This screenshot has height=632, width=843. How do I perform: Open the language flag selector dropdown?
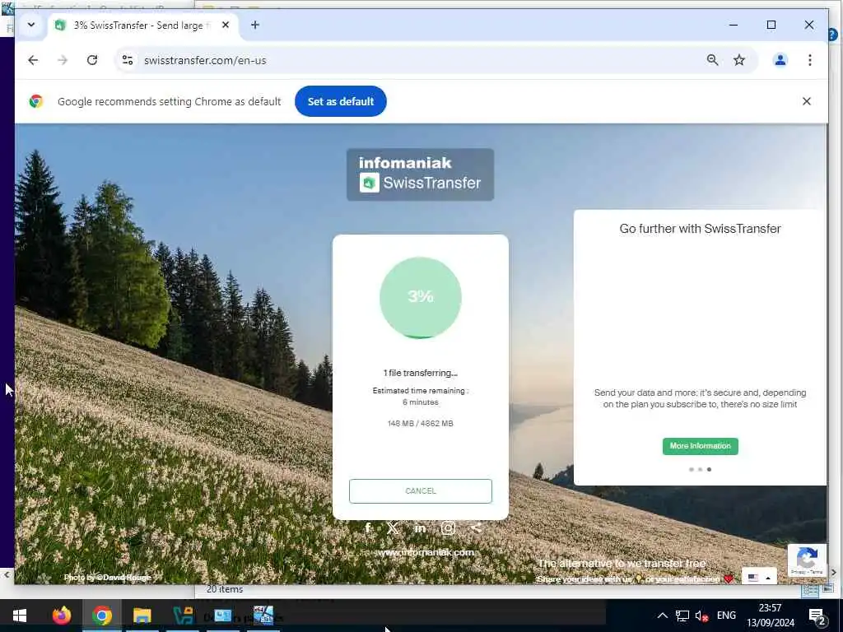click(759, 578)
